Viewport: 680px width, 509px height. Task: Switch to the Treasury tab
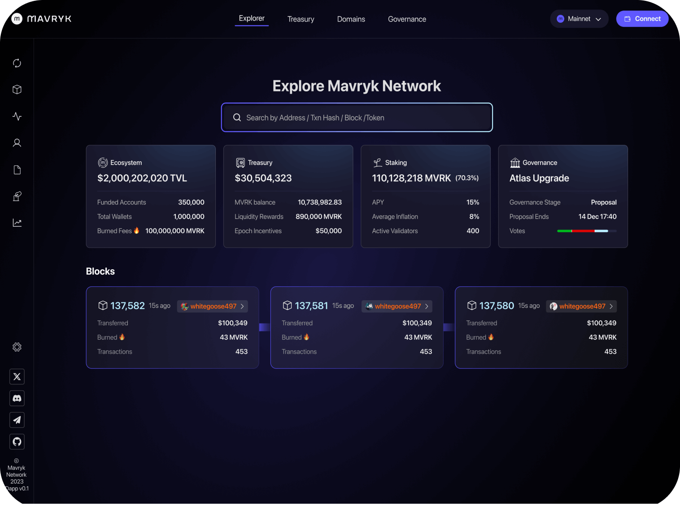tap(301, 19)
